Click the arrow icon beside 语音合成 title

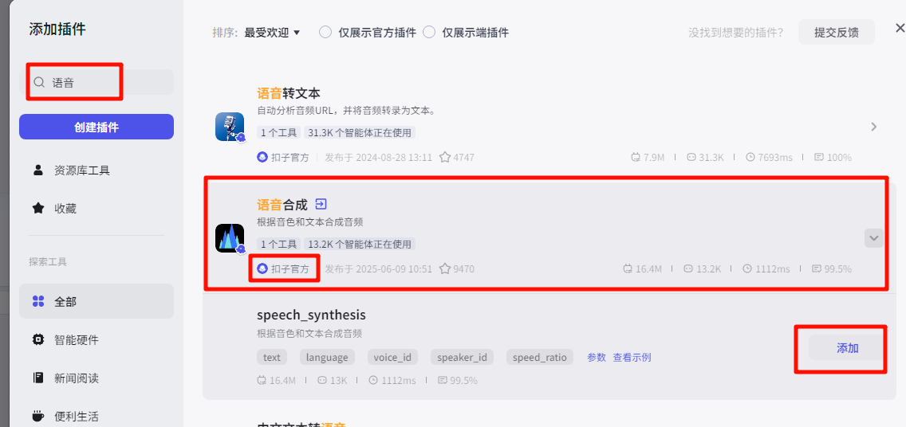[x=321, y=205]
